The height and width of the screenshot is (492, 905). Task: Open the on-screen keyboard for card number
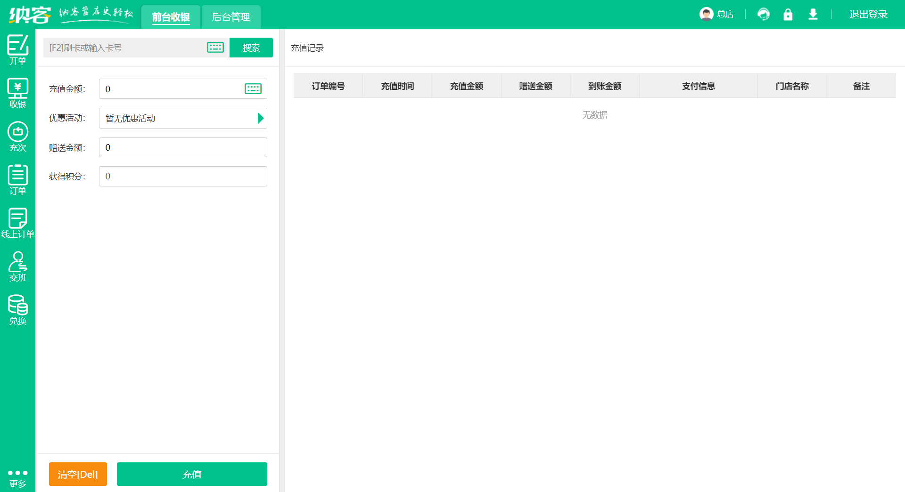215,47
